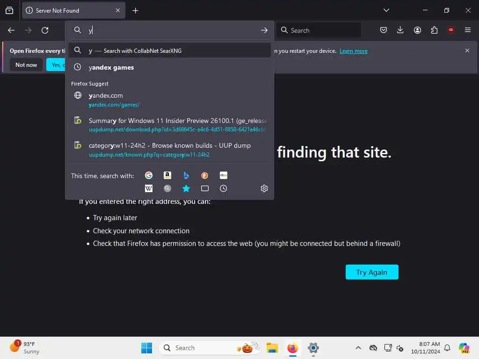
Task: Click the Go arrow in address bar
Action: tap(264, 30)
